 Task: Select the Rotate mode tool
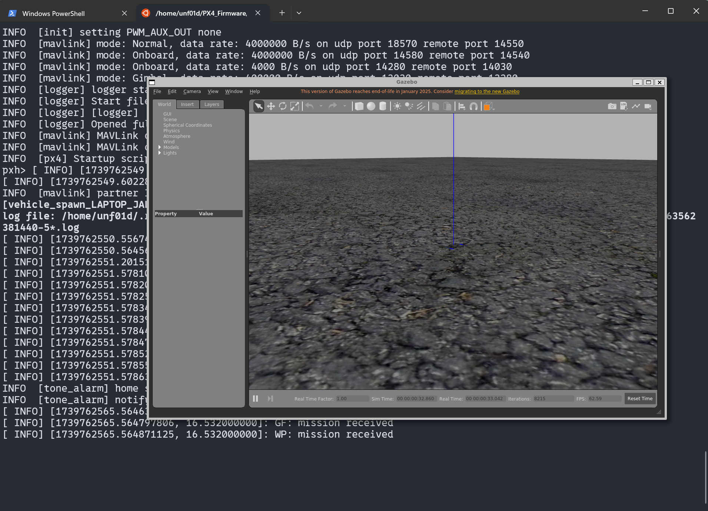point(283,106)
